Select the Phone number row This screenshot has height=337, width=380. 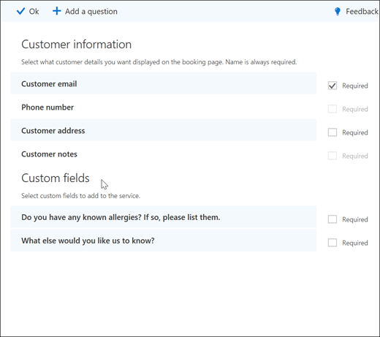163,107
